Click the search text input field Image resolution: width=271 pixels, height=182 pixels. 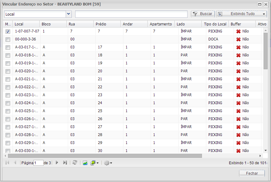[x=131, y=14]
